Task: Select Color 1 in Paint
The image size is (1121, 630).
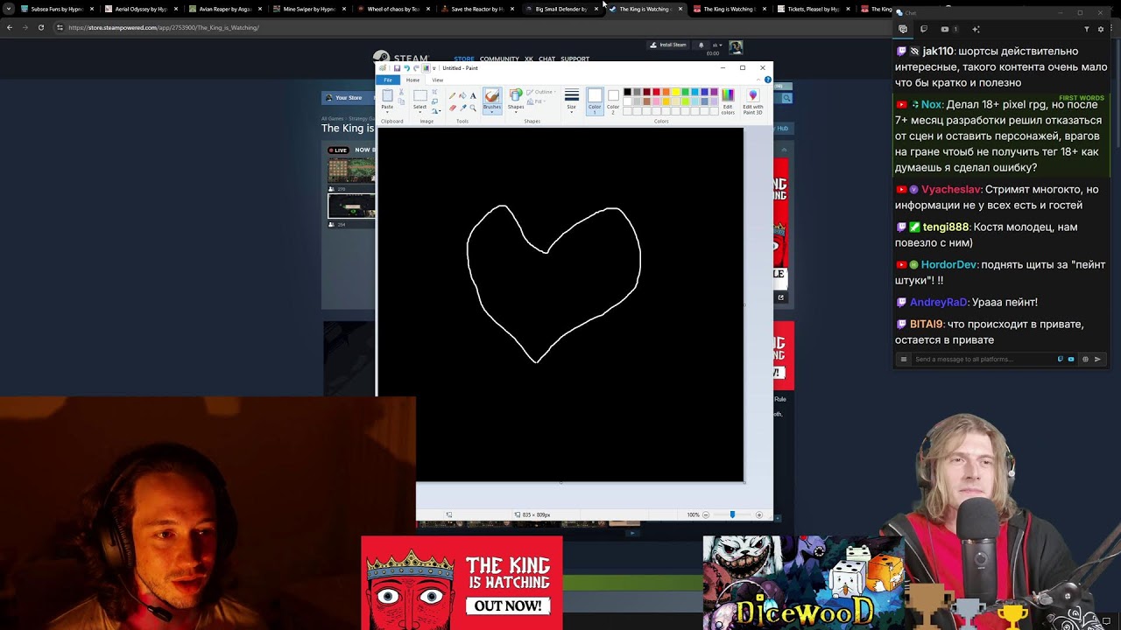Action: pos(595,101)
